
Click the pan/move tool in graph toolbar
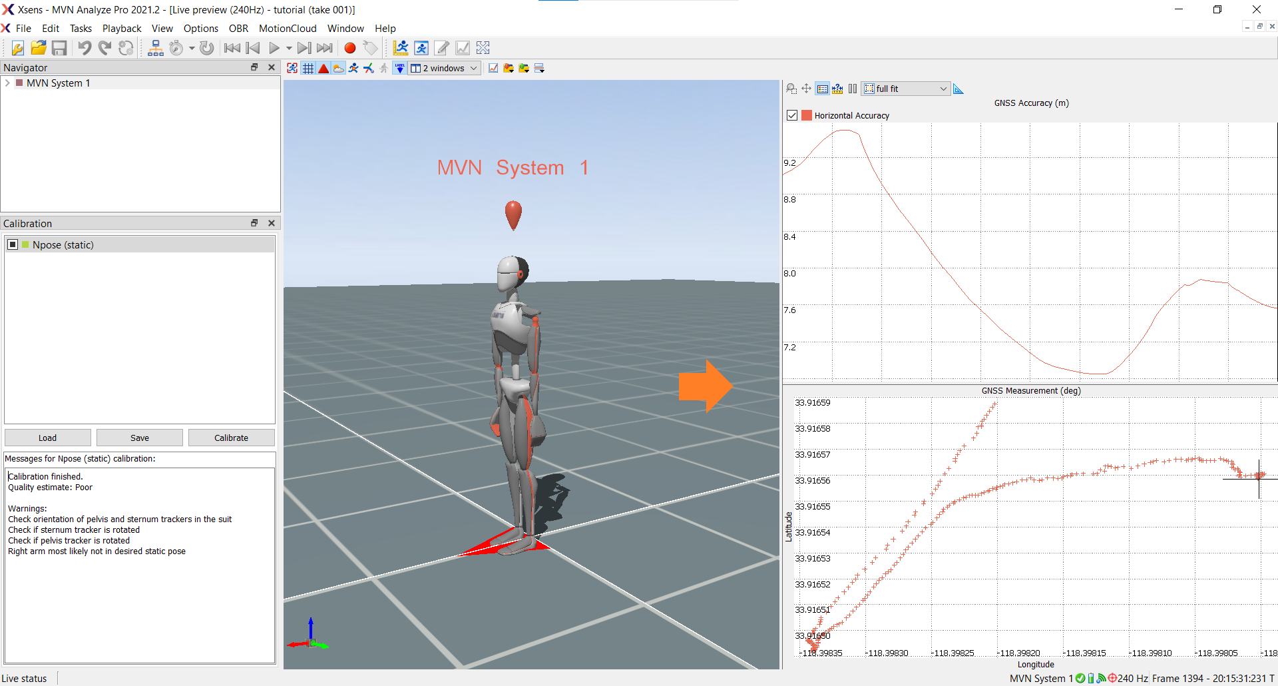(x=806, y=89)
